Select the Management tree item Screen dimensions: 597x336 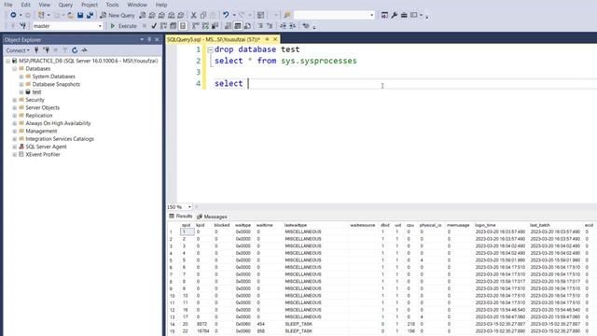41,131
